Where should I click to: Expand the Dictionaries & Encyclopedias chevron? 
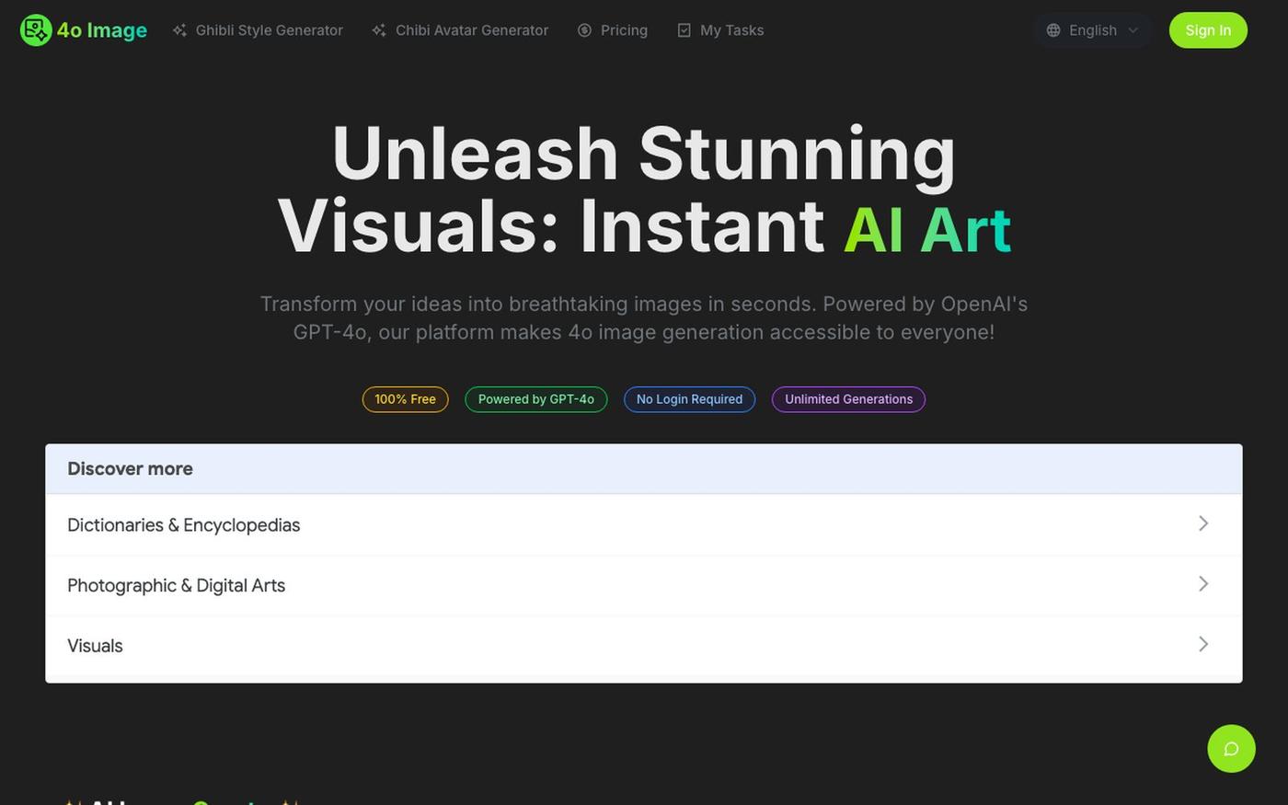point(1203,523)
